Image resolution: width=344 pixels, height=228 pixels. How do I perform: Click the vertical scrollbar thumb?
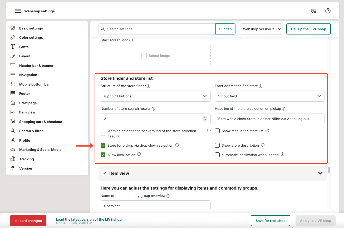point(329,170)
